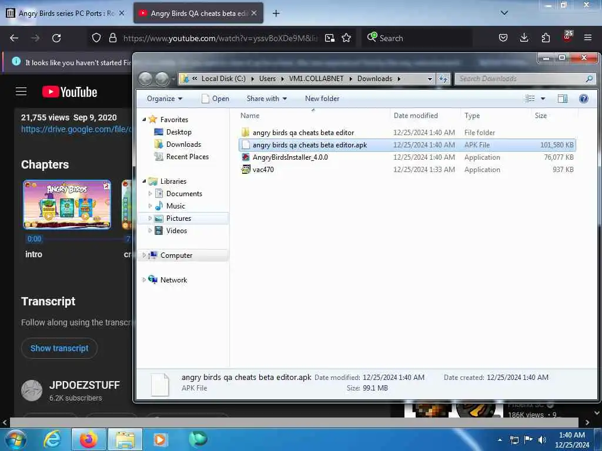Image resolution: width=602 pixels, height=451 pixels.
Task: Open view options dropdown arrow in Explorer
Action: pyautogui.click(x=543, y=99)
